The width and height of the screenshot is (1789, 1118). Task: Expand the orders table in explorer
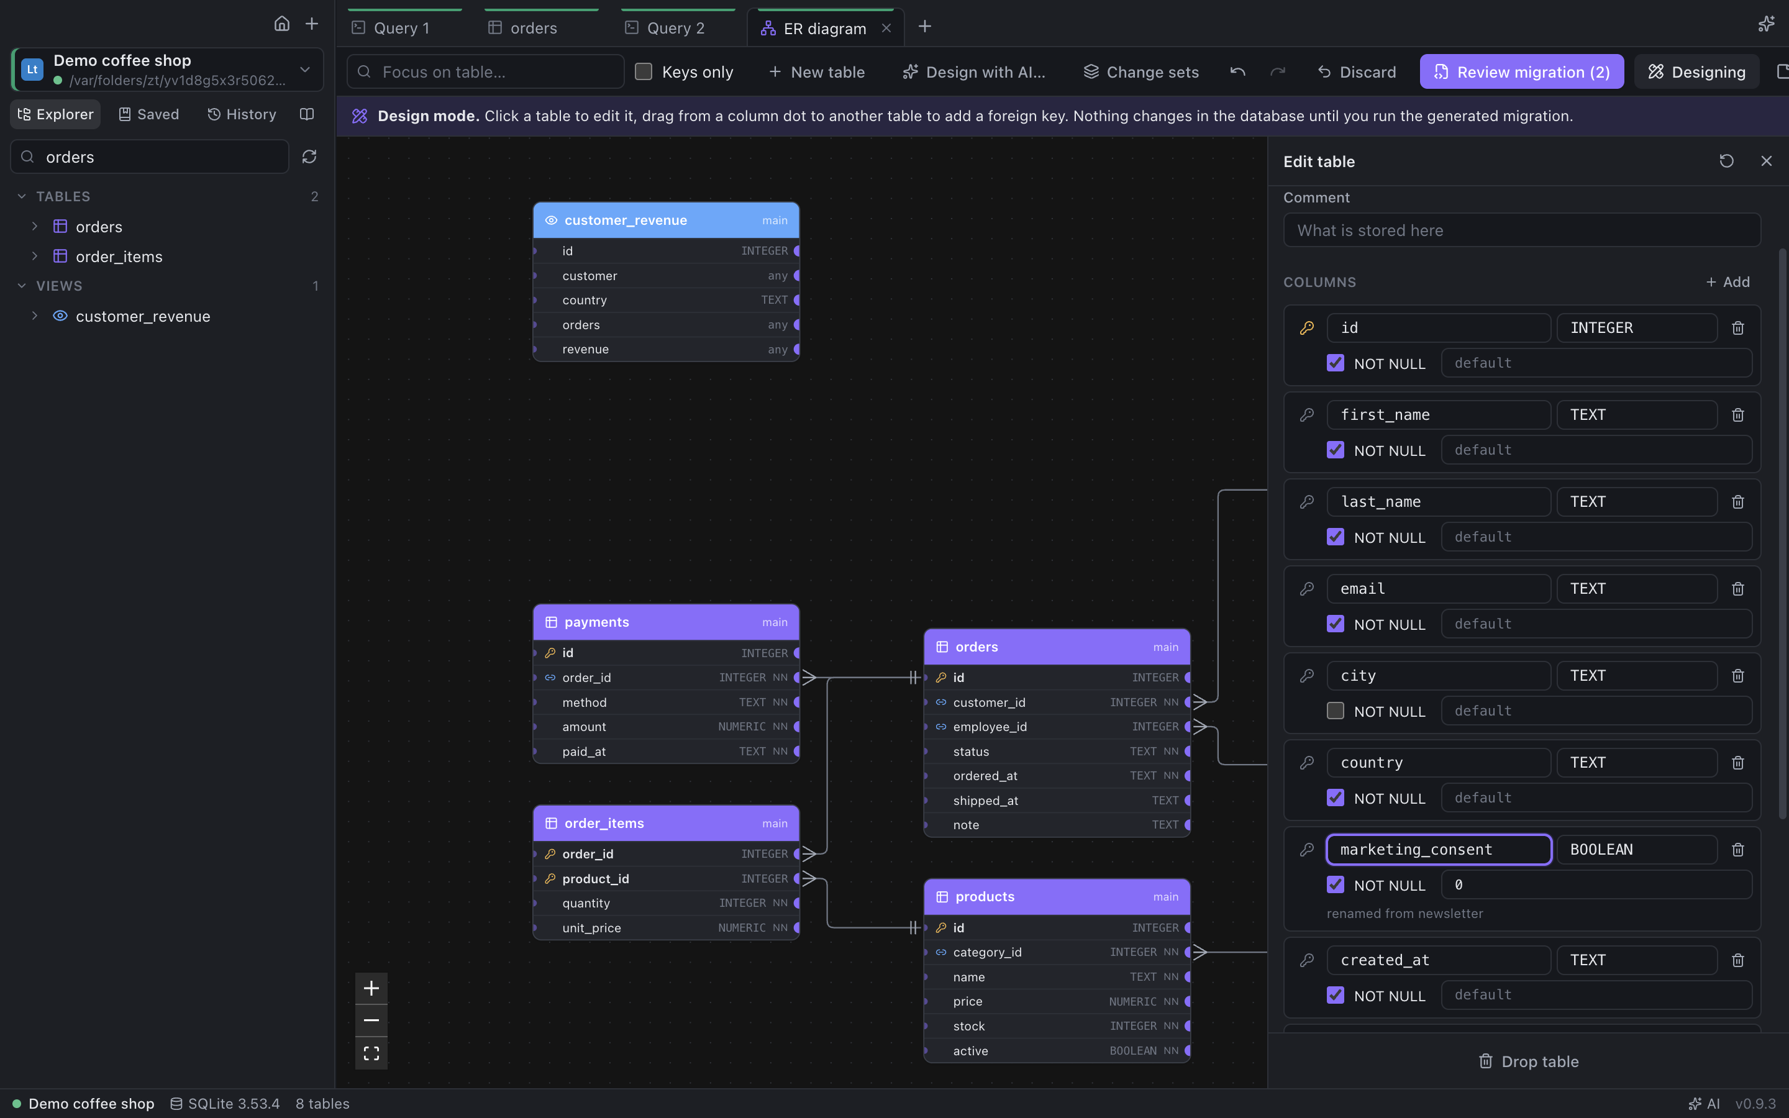coord(35,226)
